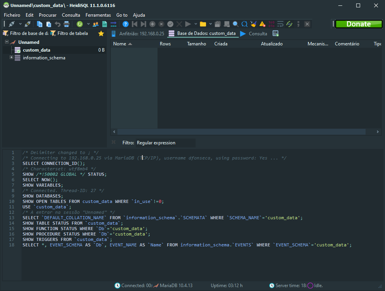Screen dimensions: 385x291
Task: Open dropdown next to load file folder
Action: point(210,24)
